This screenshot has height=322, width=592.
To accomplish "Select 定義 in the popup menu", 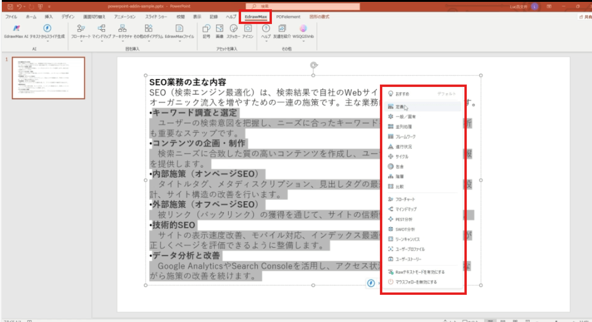I will (422, 107).
